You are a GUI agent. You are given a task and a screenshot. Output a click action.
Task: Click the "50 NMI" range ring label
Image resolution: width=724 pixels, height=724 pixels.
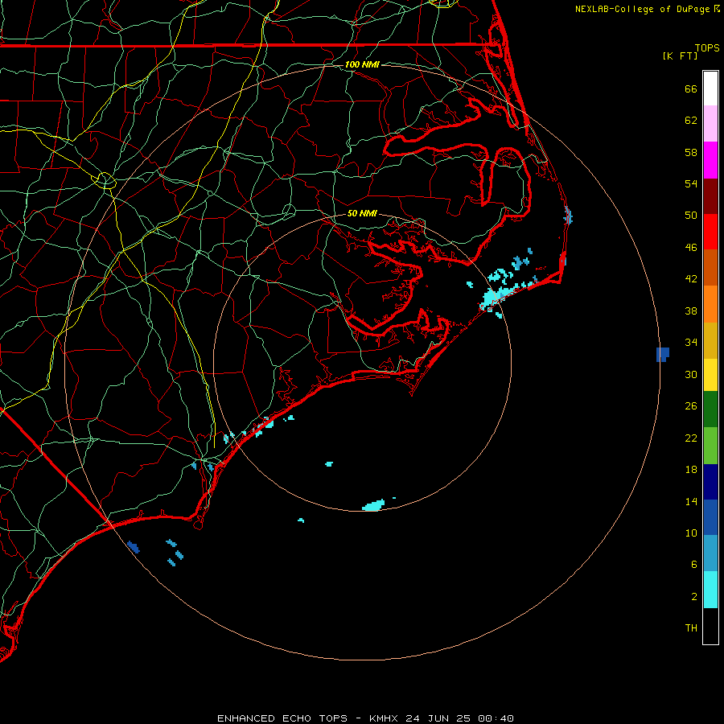point(362,213)
